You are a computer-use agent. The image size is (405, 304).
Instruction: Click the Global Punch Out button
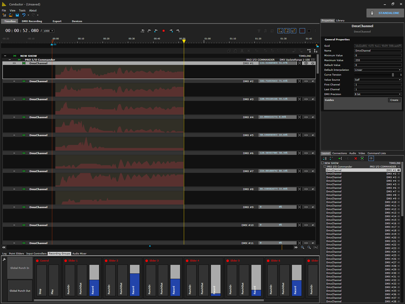click(x=20, y=291)
